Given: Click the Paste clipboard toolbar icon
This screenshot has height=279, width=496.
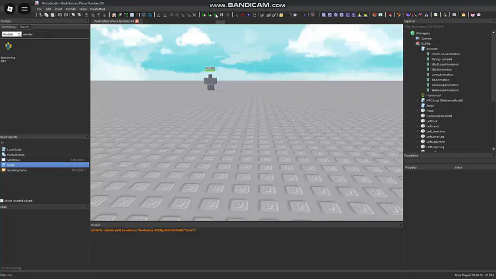Looking at the screenshot, I should [52, 15].
